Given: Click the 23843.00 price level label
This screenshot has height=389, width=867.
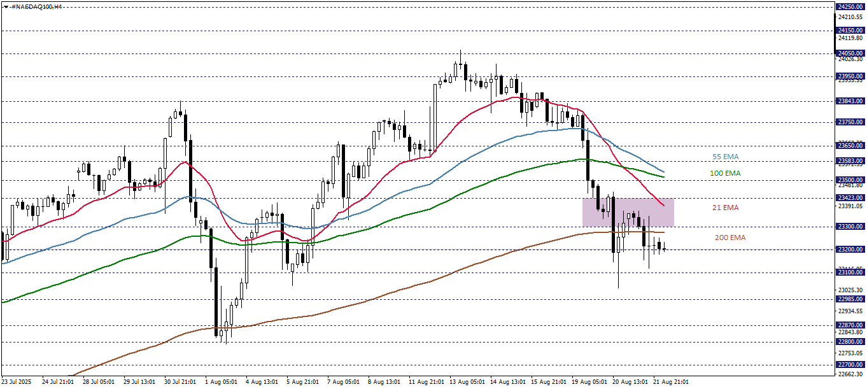Looking at the screenshot, I should coord(850,101).
